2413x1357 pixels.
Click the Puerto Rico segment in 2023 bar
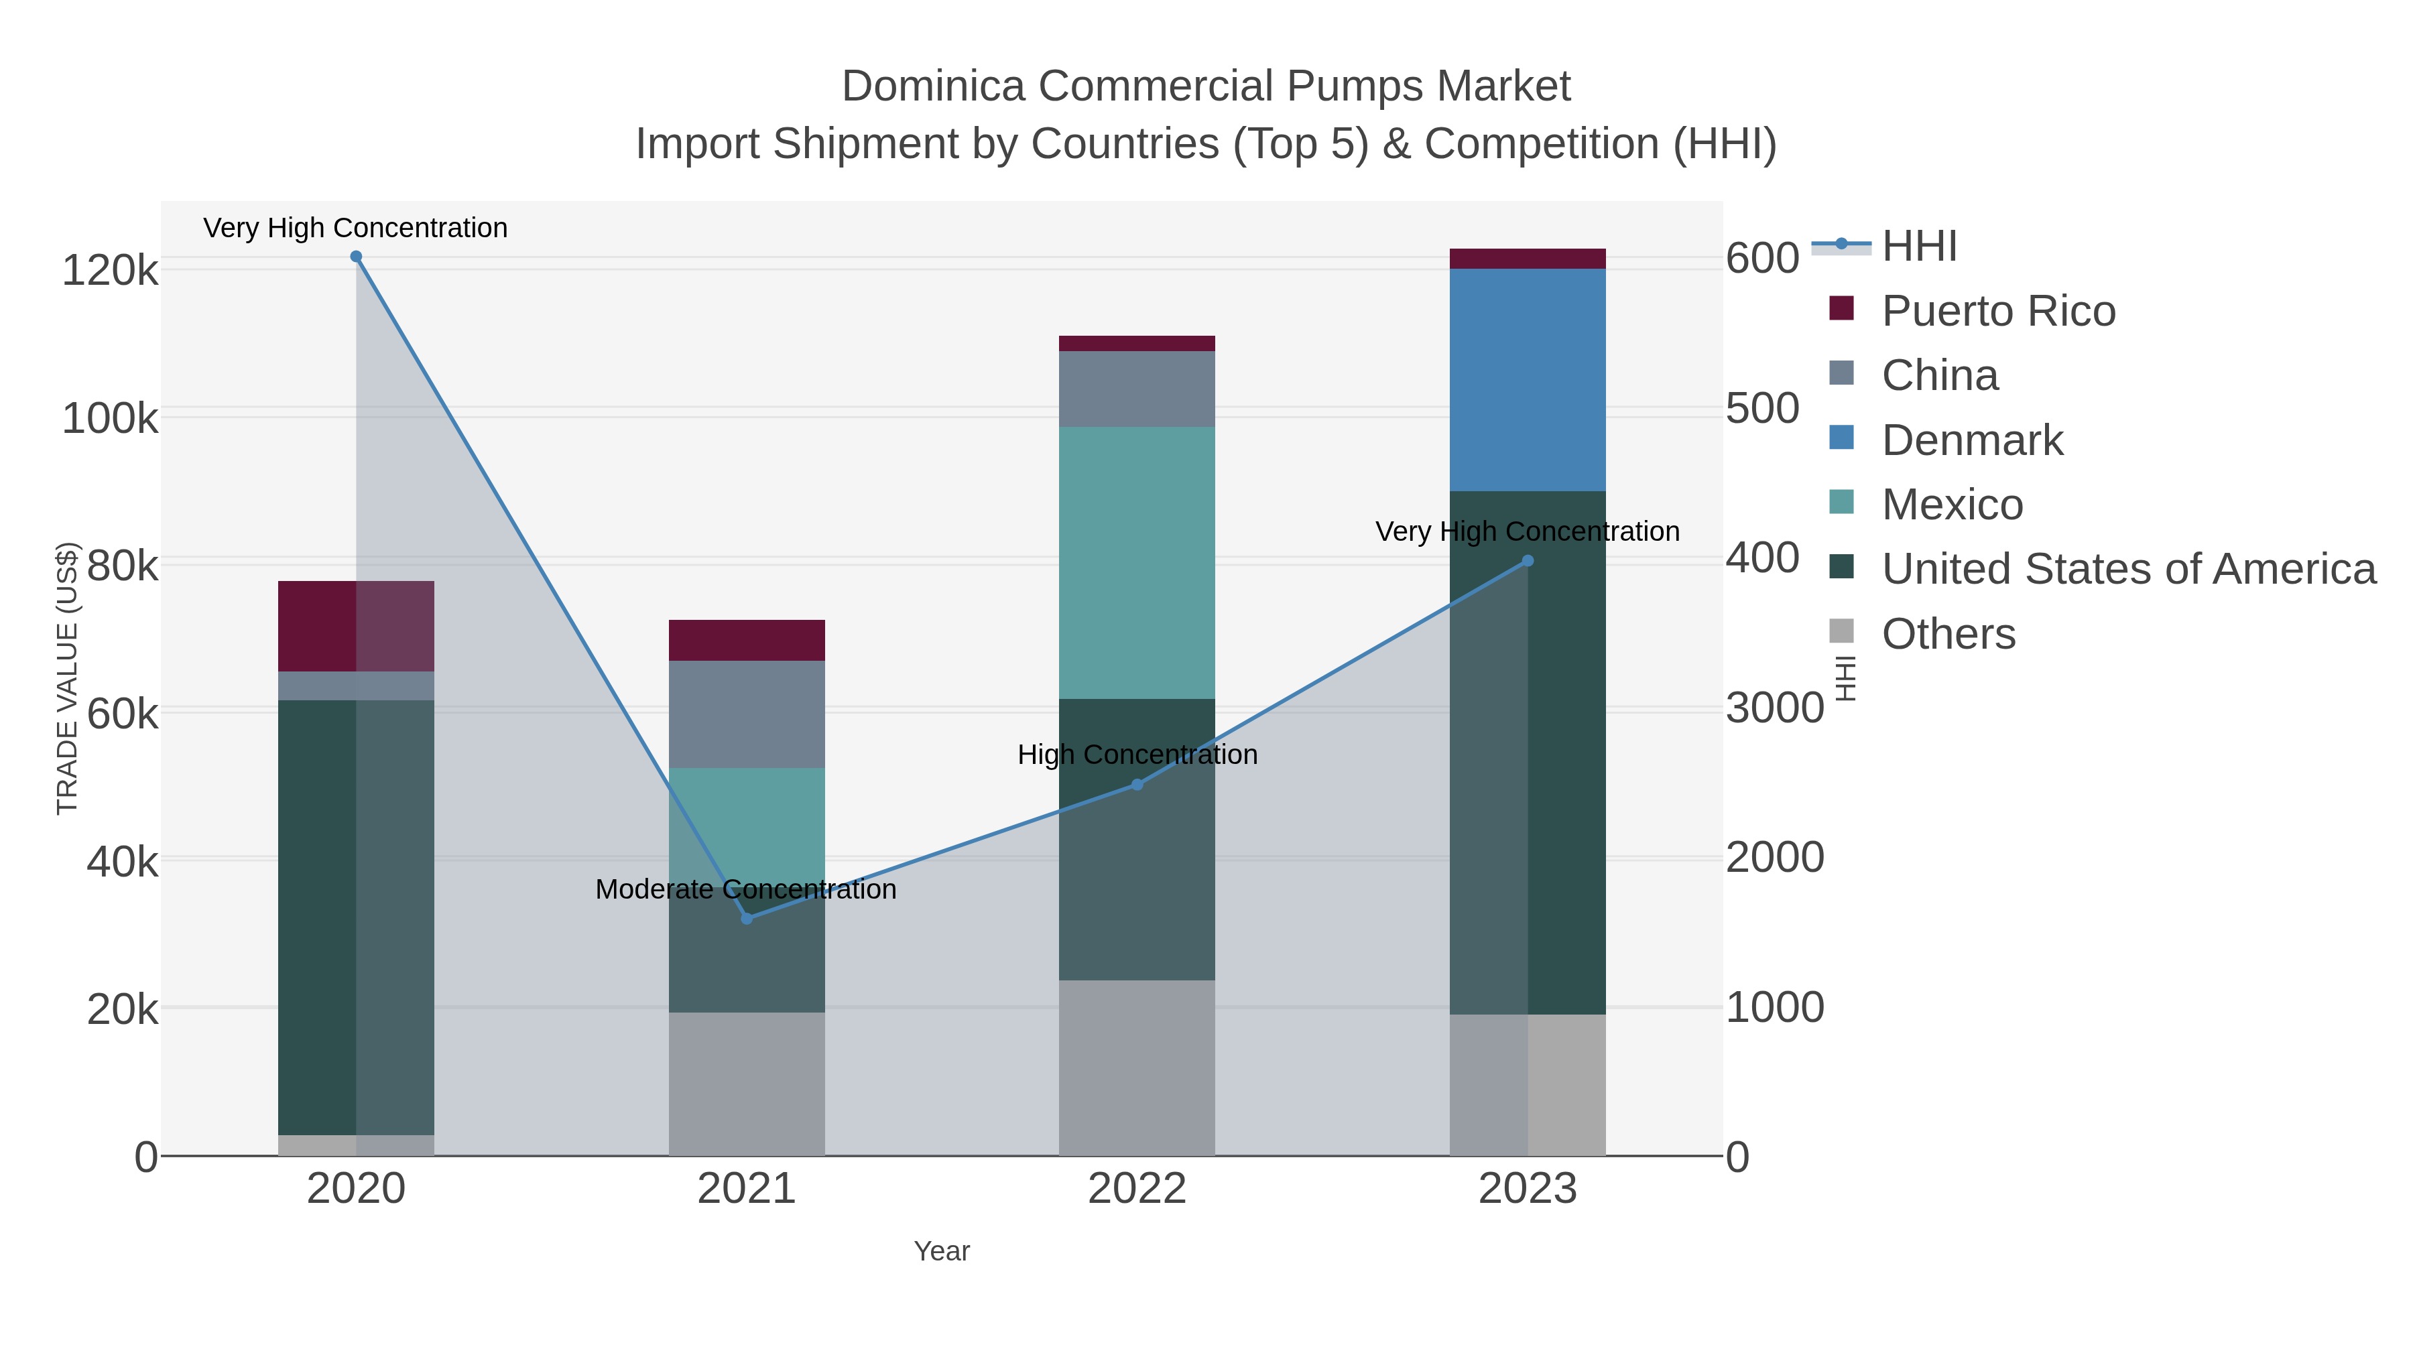pos(1528,259)
